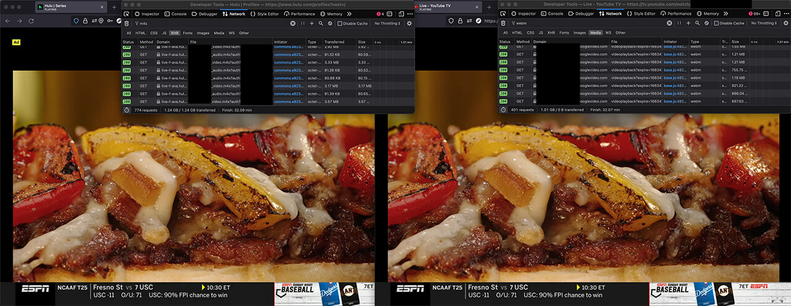Select XHR filter in Hulu DevTools
The height and width of the screenshot is (306, 791).
coord(174,33)
